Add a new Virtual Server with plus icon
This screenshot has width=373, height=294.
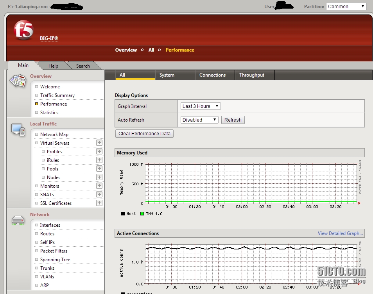99,143
